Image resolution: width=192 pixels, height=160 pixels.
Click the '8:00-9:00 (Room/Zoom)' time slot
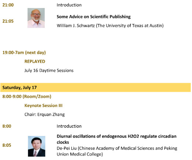(x=27, y=96)
